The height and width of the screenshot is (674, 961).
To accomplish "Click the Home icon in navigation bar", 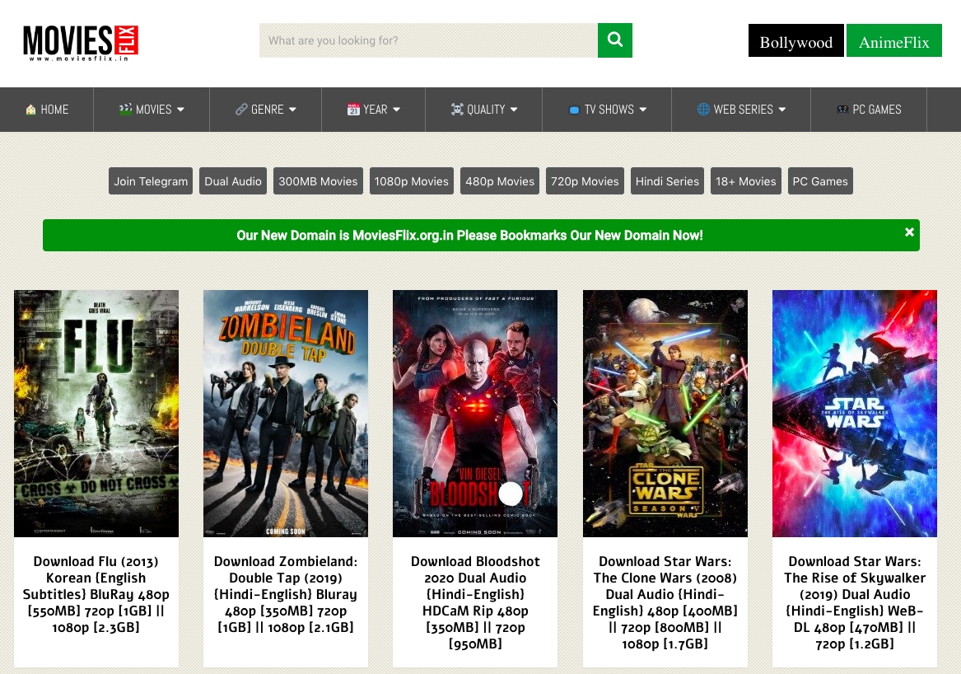I will pyautogui.click(x=31, y=110).
